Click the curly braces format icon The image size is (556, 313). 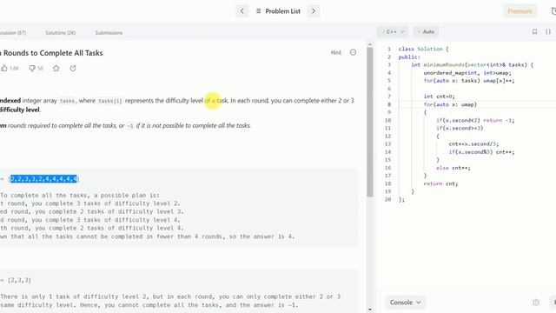click(x=548, y=31)
